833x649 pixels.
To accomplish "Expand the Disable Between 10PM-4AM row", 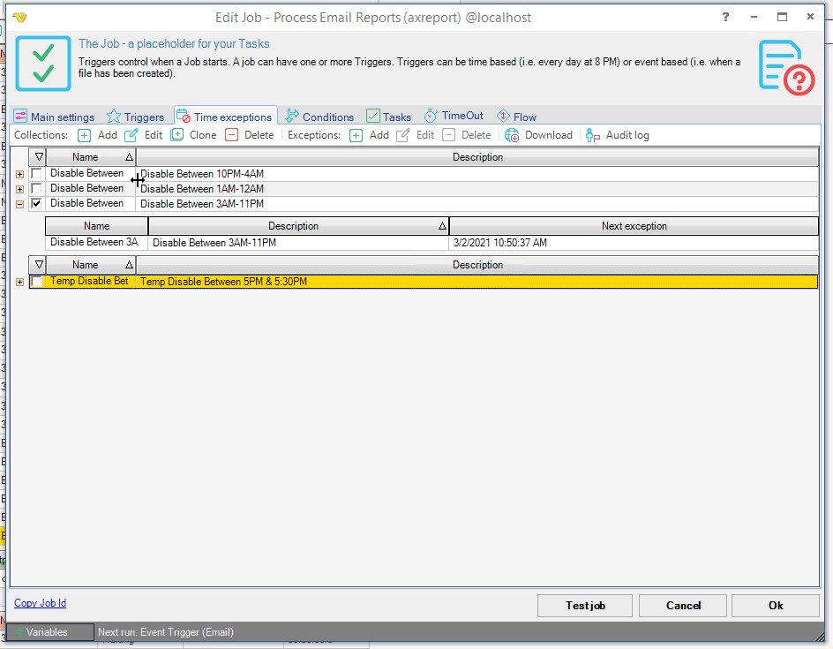I will click(x=20, y=174).
